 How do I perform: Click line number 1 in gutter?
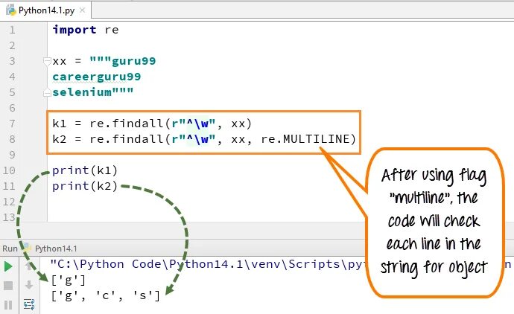[x=12, y=30]
